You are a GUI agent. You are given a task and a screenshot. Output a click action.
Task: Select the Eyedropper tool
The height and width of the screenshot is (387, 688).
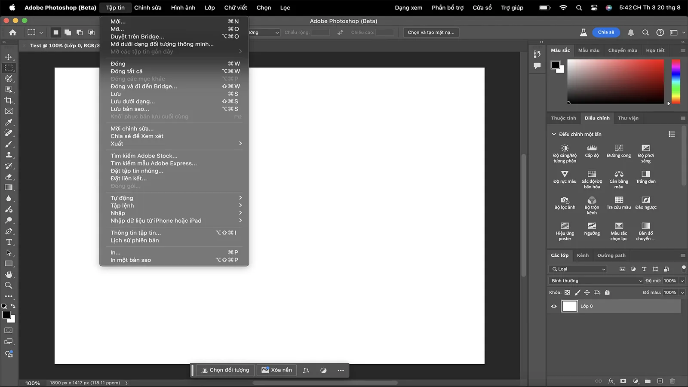point(9,122)
